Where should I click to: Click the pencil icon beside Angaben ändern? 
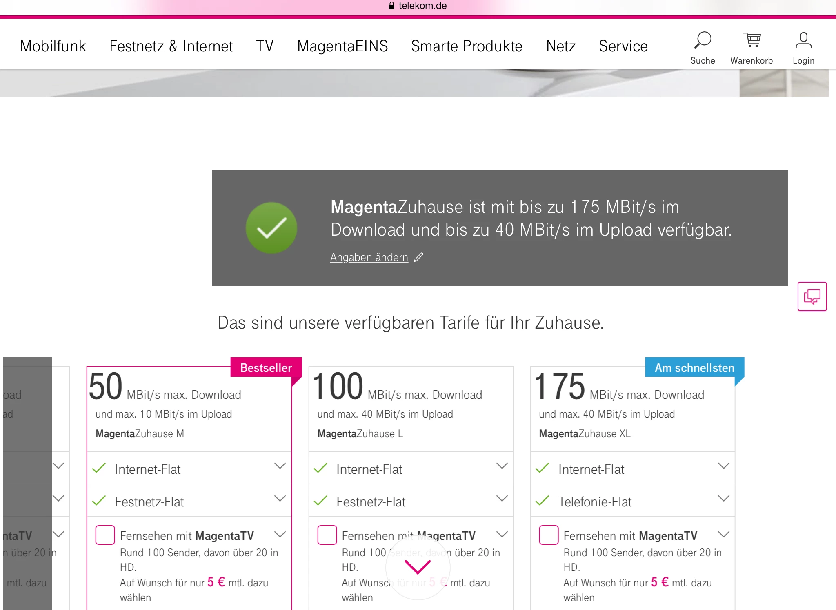click(419, 257)
